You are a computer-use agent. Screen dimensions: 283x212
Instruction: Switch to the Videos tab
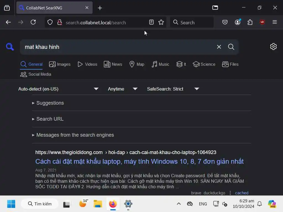(87, 64)
